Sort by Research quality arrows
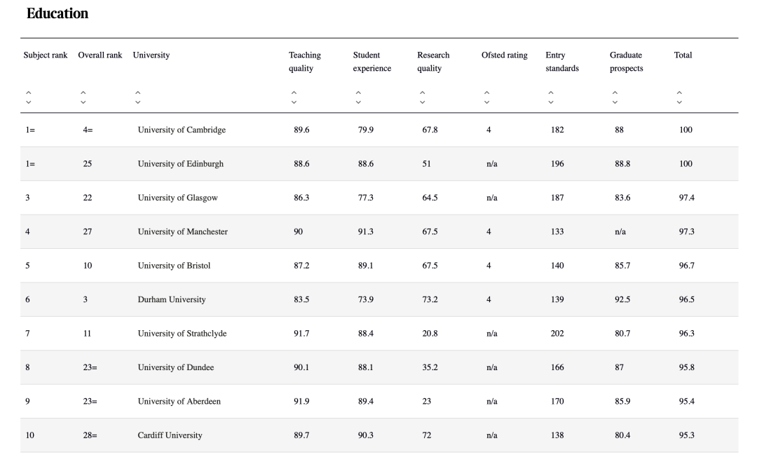This screenshot has height=455, width=757. point(423,97)
